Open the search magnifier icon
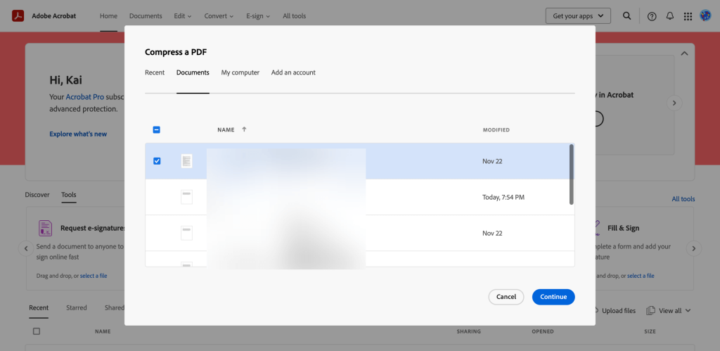This screenshot has width=720, height=351. point(626,16)
